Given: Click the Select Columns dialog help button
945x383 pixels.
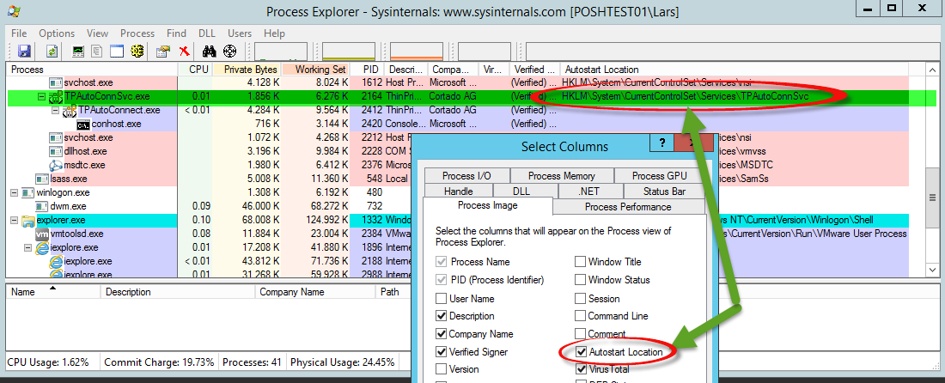Looking at the screenshot, I should point(661,143).
